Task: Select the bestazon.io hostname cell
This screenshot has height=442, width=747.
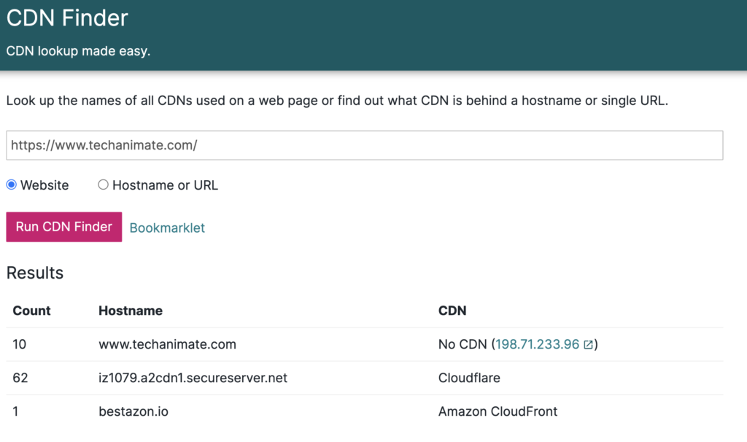Action: [x=133, y=411]
